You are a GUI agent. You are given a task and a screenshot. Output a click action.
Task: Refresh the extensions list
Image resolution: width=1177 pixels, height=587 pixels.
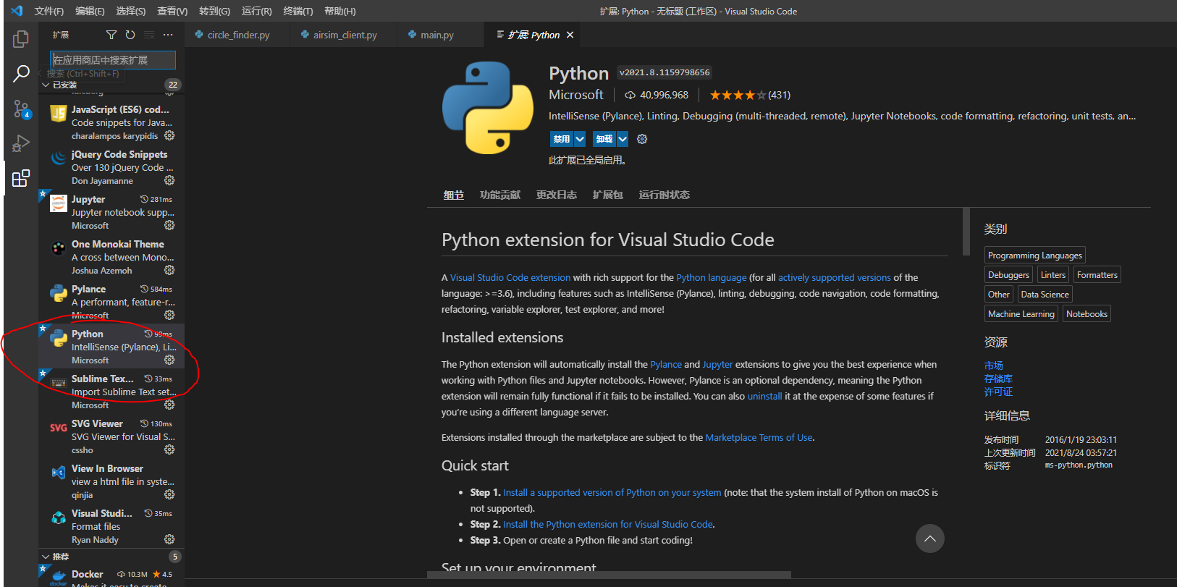[130, 35]
